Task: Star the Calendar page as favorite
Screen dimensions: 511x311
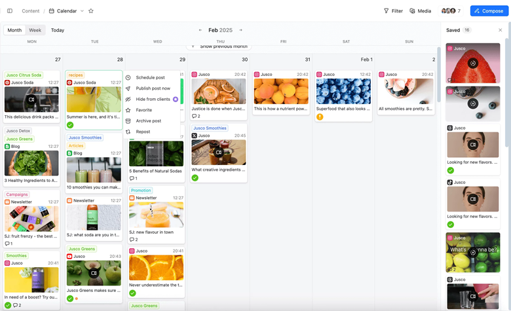Action: click(x=91, y=11)
